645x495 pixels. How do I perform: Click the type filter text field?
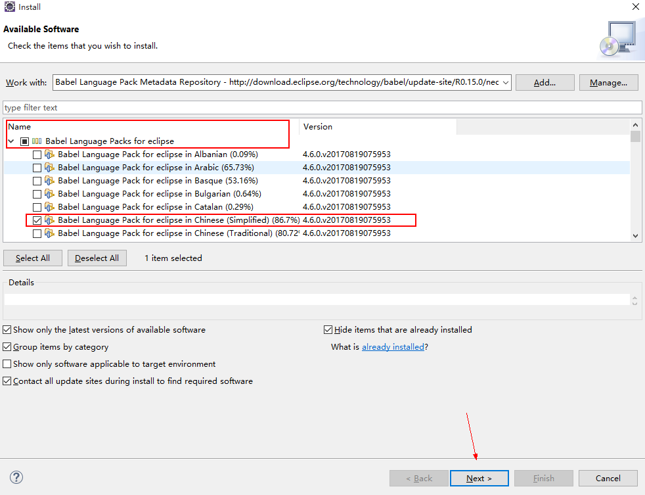click(322, 108)
